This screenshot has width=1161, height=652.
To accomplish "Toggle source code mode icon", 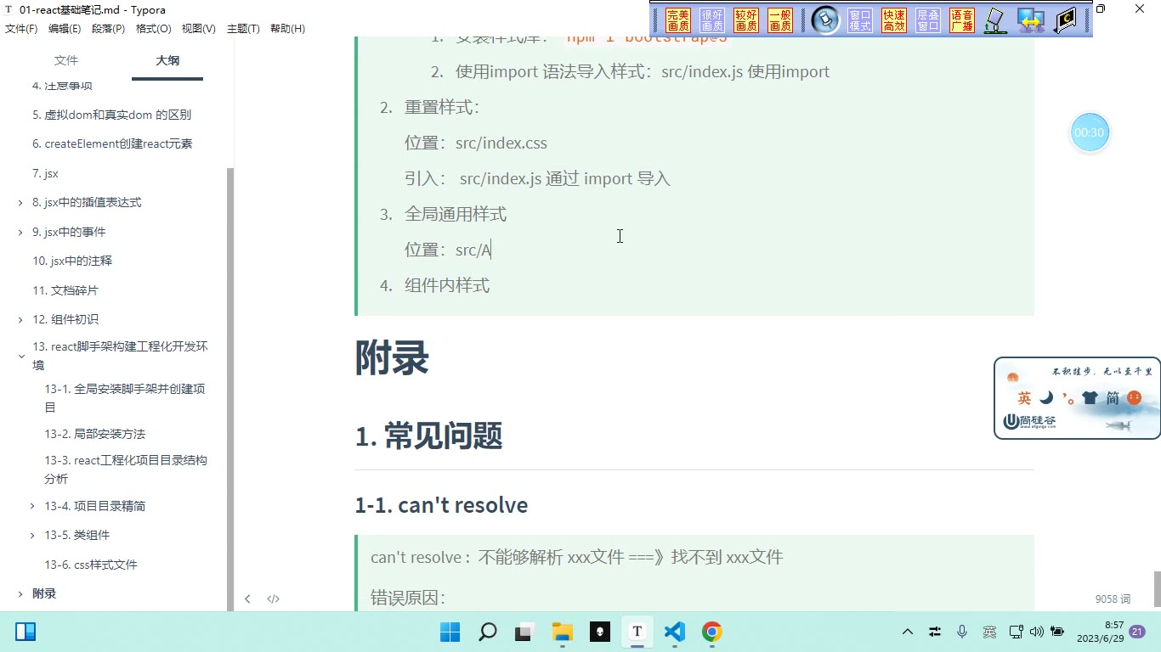I will tap(273, 599).
